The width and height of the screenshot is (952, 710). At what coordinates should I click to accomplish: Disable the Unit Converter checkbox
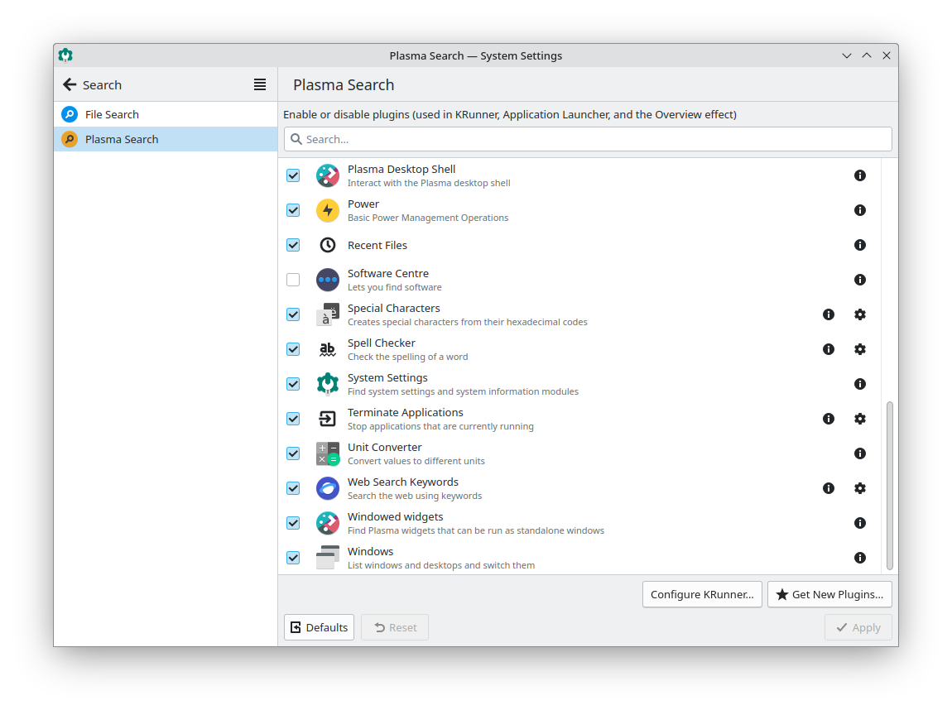point(293,453)
